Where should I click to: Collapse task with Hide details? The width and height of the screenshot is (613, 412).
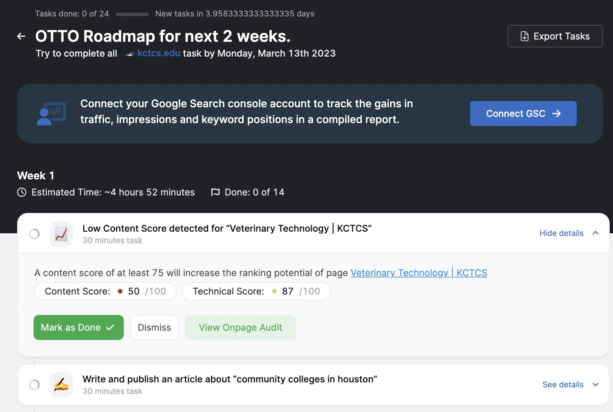coord(561,233)
